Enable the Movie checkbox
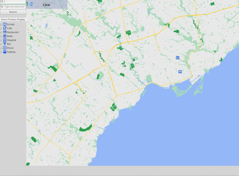The width and height of the screenshot is (239, 176). 1,48
